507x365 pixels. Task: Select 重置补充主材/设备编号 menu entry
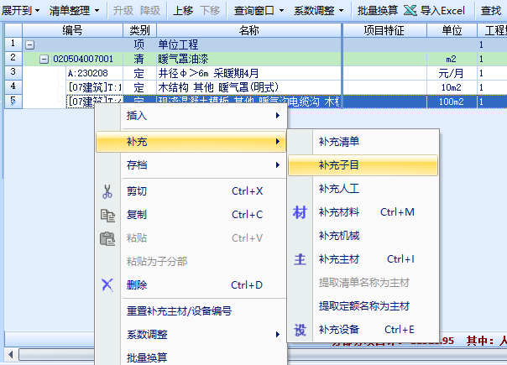178,310
